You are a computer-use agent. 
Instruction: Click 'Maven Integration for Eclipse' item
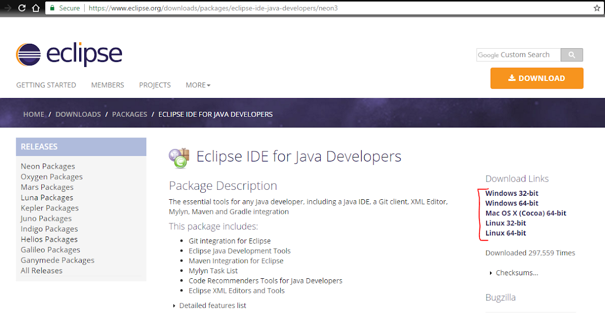tap(236, 261)
